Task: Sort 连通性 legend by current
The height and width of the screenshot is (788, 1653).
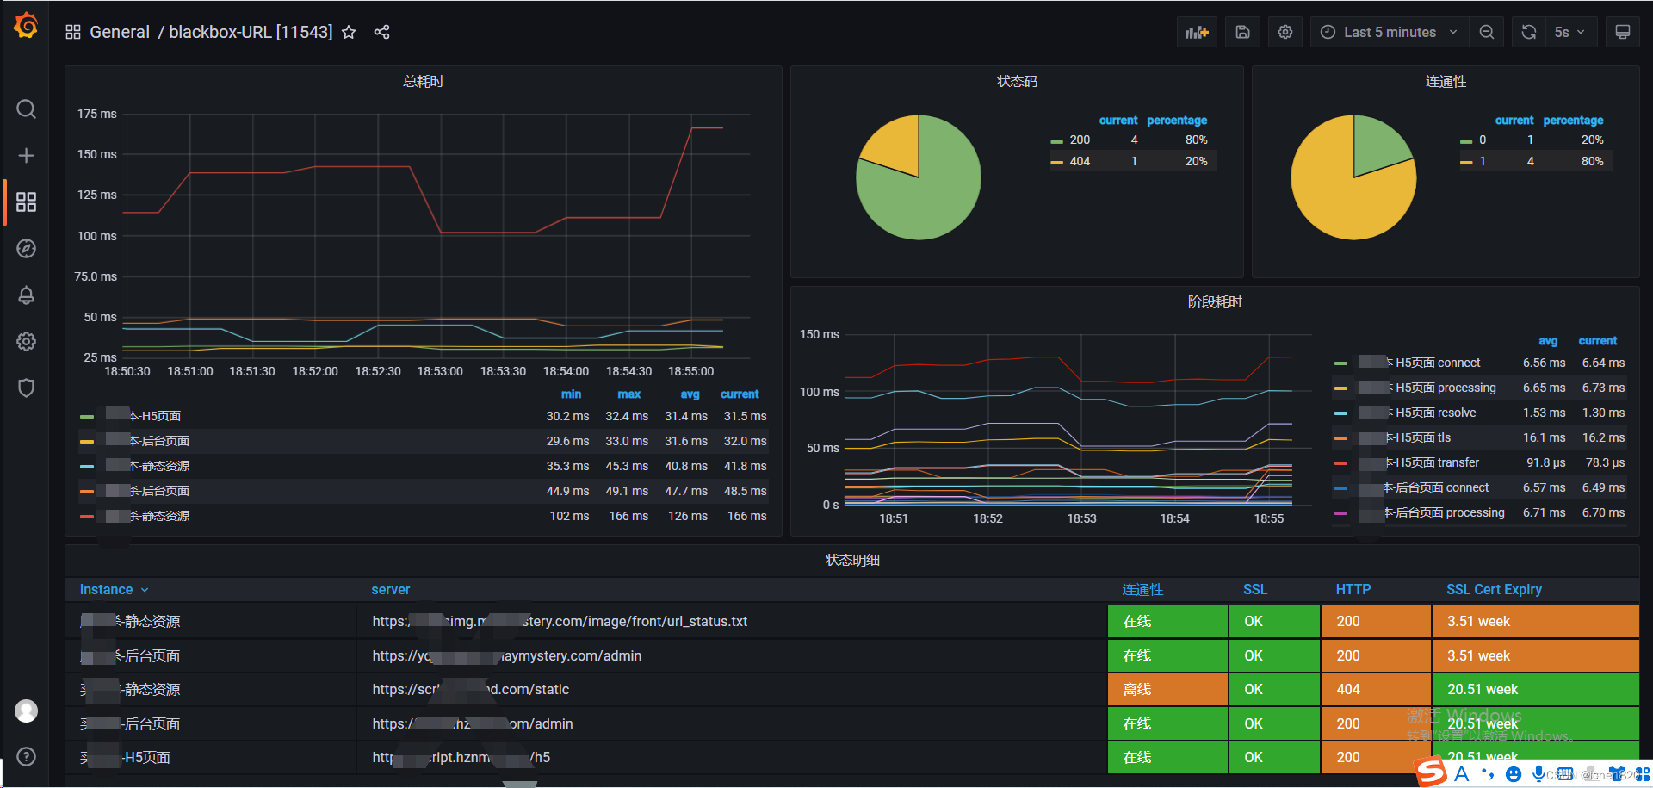Action: [x=1514, y=121]
